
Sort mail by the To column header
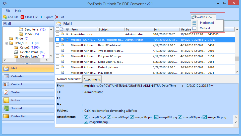138,29
